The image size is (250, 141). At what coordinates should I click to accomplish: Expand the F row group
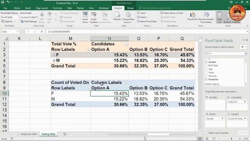(54, 55)
